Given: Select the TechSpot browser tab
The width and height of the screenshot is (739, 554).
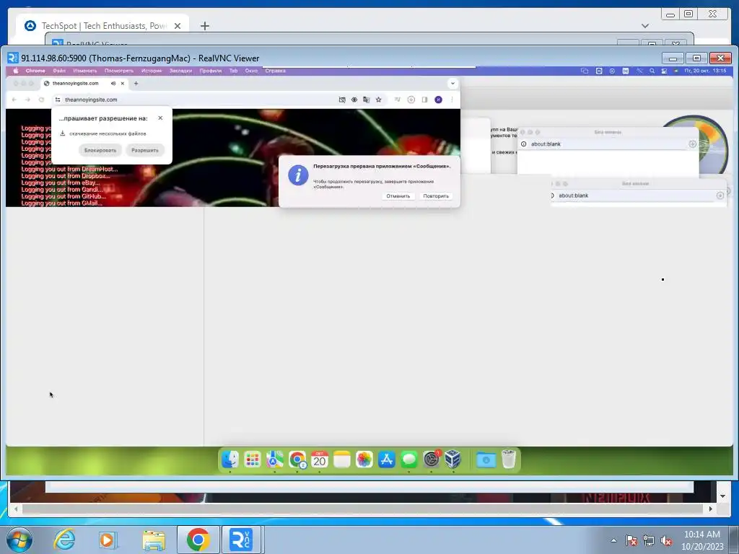Looking at the screenshot, I should point(103,26).
